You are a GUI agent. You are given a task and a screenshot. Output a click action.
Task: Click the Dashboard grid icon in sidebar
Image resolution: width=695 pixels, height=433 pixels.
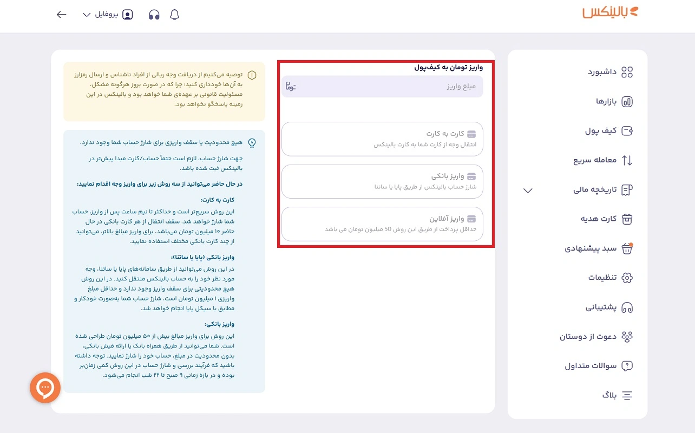627,72
